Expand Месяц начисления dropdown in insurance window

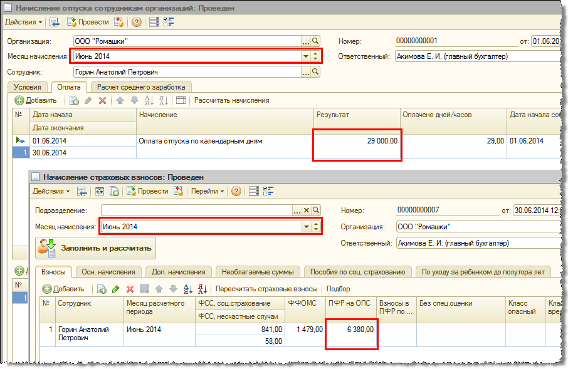[x=307, y=227]
